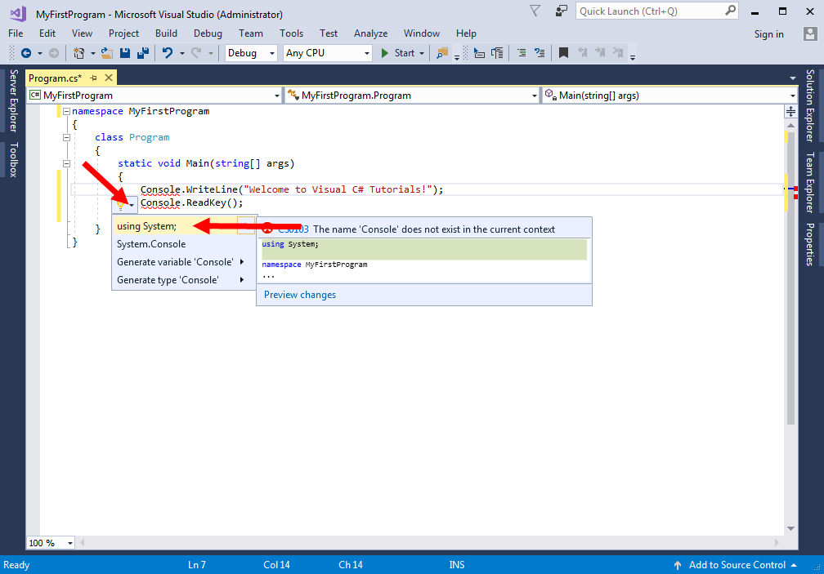This screenshot has height=574, width=824.
Task: Click the Sign in link
Action: point(768,34)
